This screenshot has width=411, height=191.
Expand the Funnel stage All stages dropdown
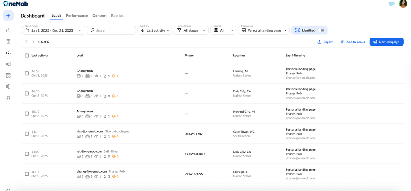[191, 30]
